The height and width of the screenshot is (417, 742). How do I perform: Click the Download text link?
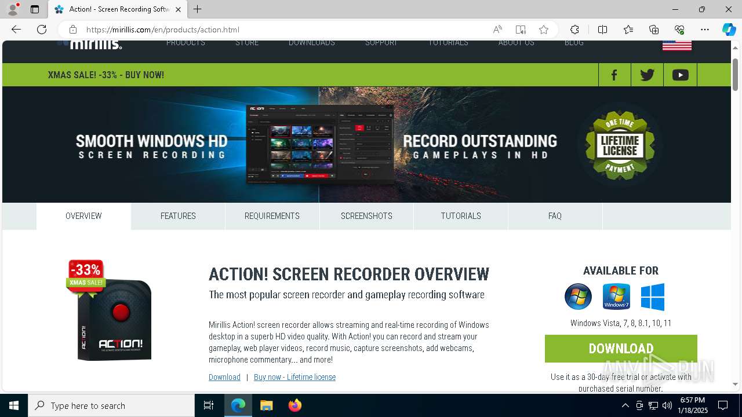point(224,377)
